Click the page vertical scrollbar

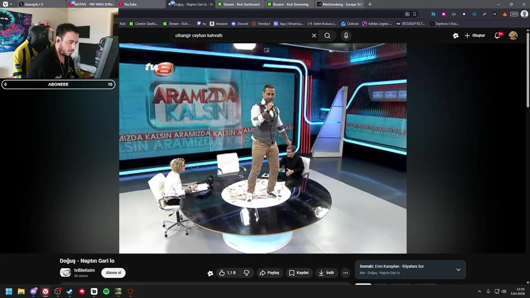click(x=528, y=70)
